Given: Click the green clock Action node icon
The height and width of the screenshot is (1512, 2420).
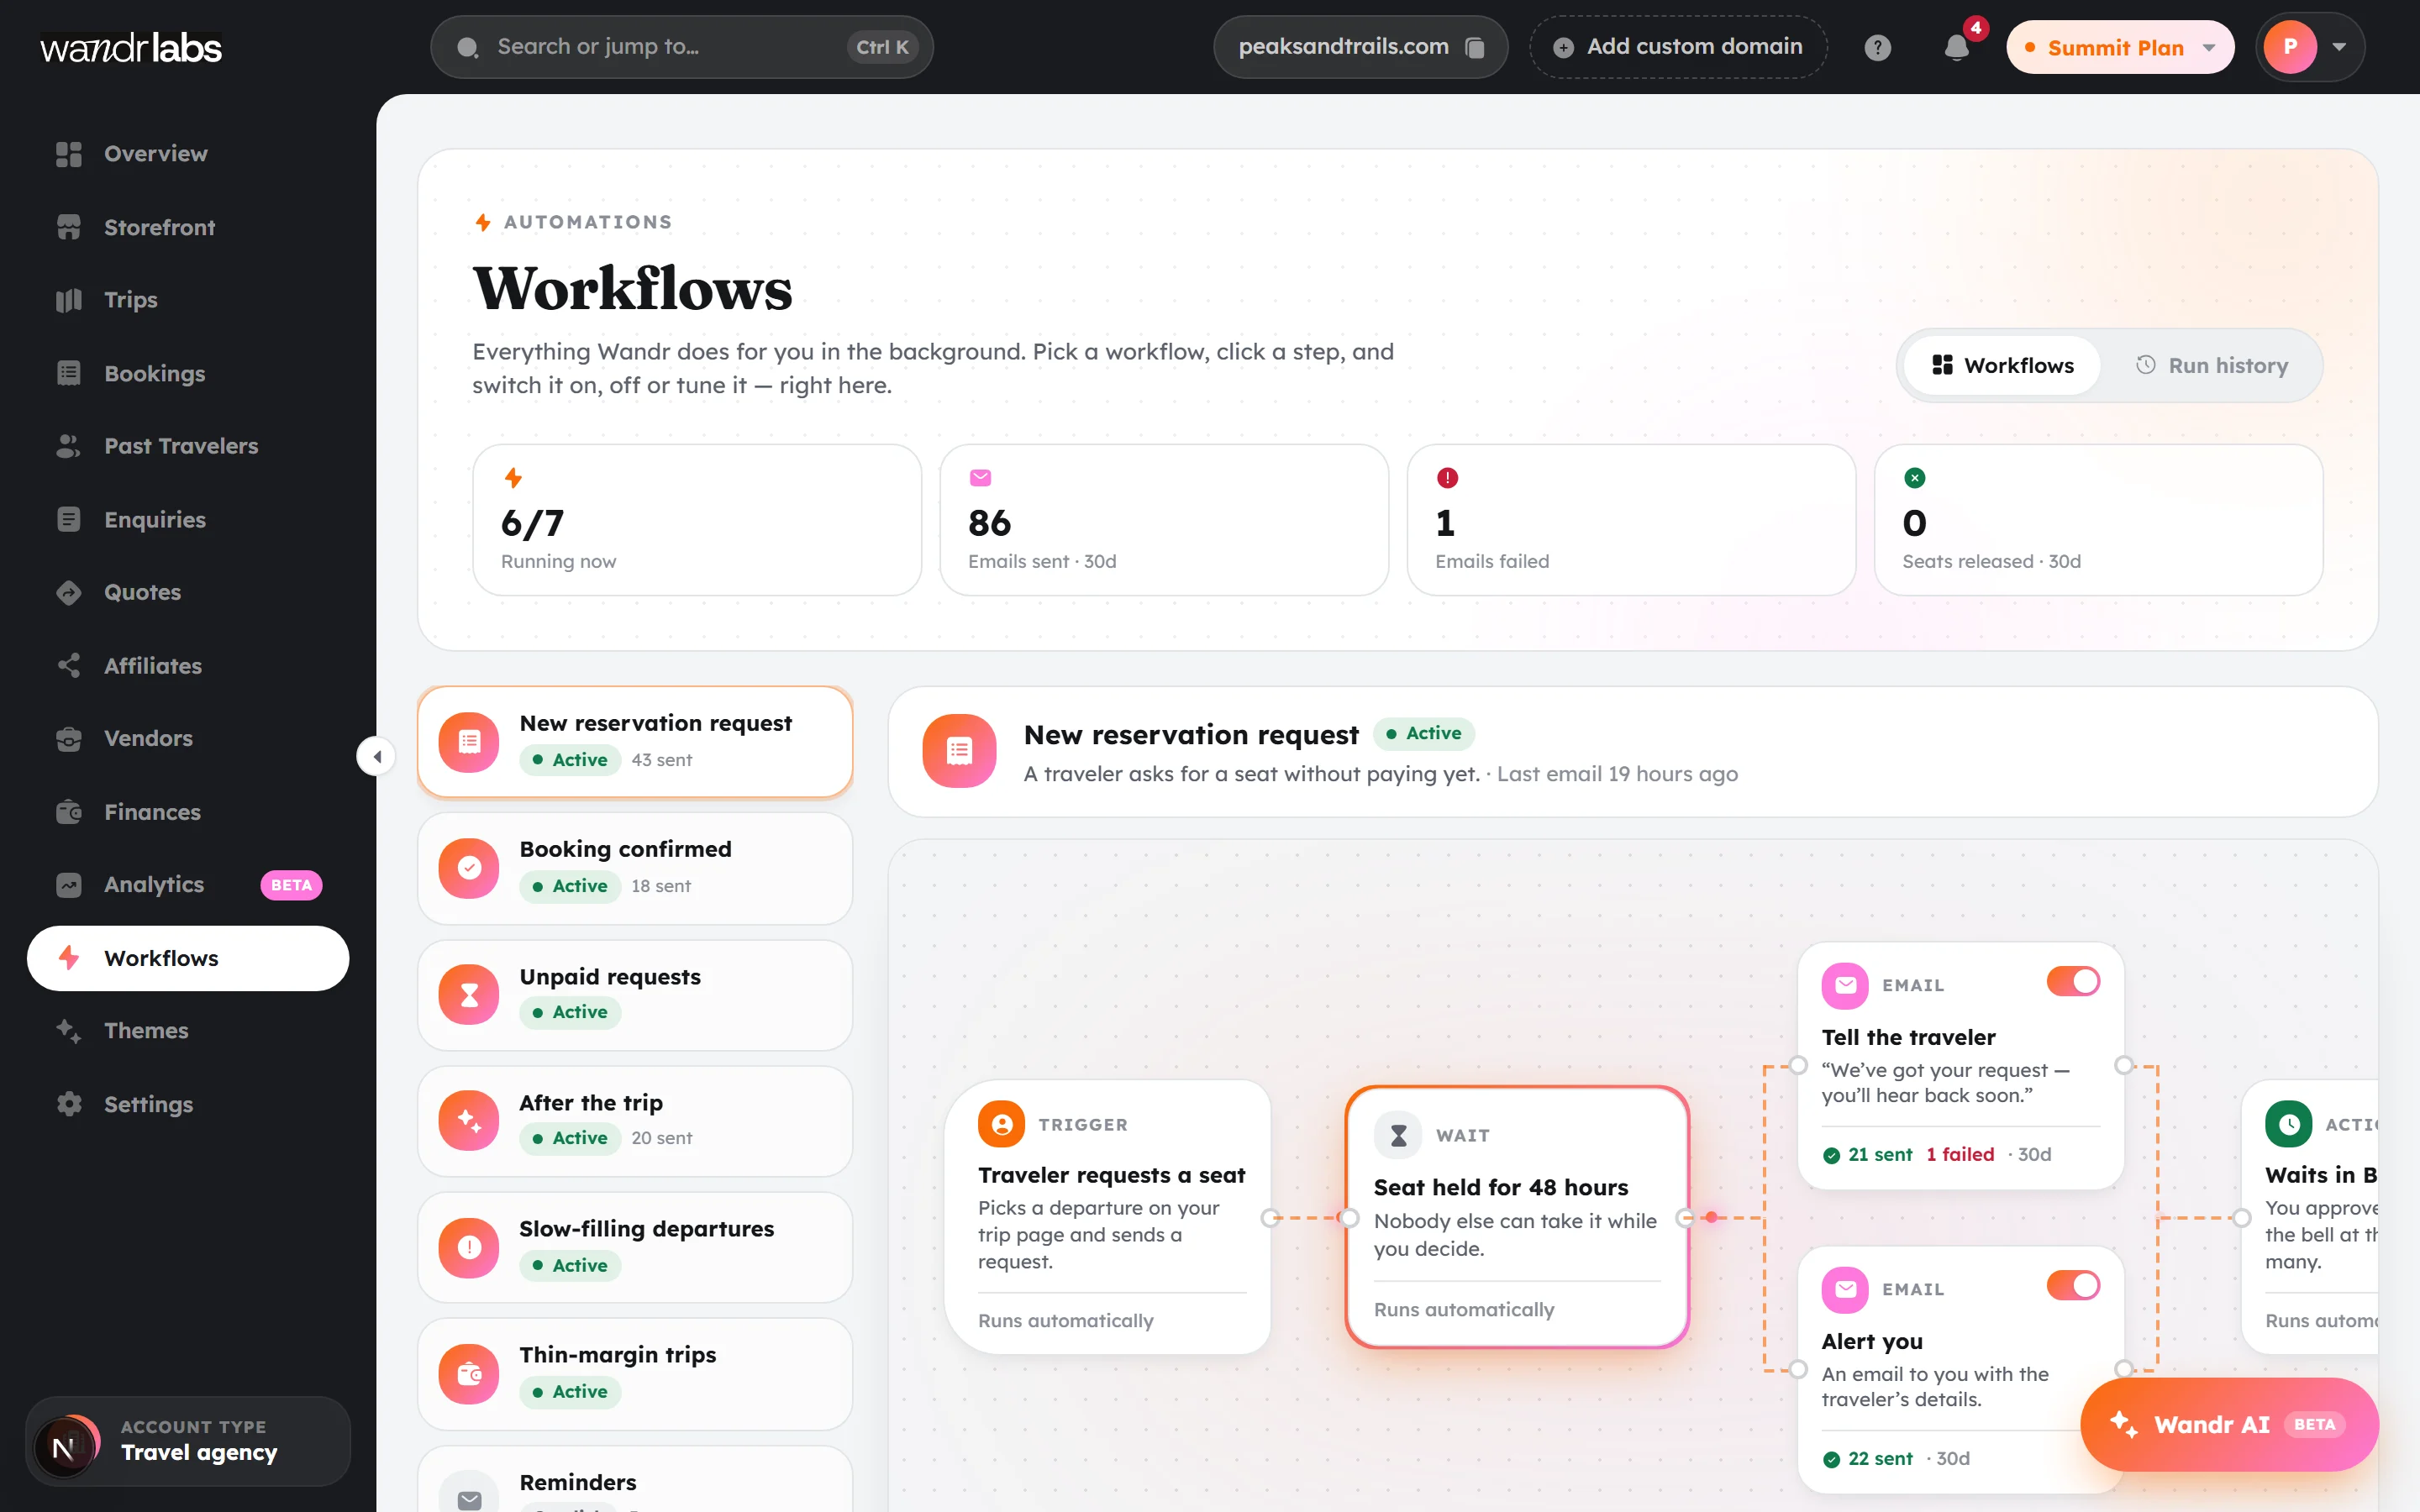Looking at the screenshot, I should (2288, 1124).
